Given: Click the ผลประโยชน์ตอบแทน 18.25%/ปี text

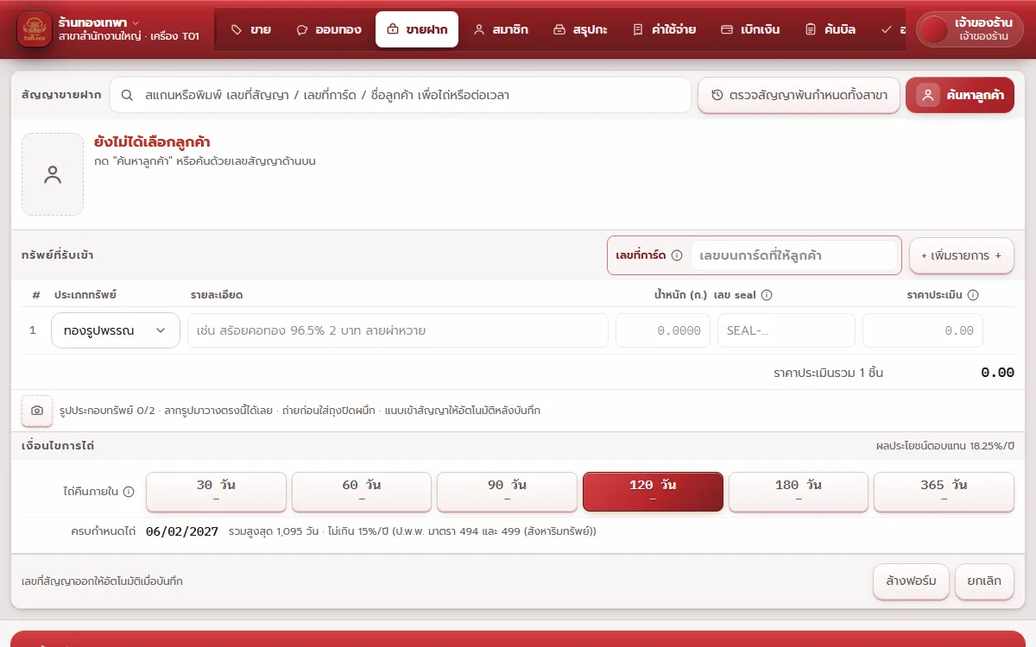Looking at the screenshot, I should point(944,447).
